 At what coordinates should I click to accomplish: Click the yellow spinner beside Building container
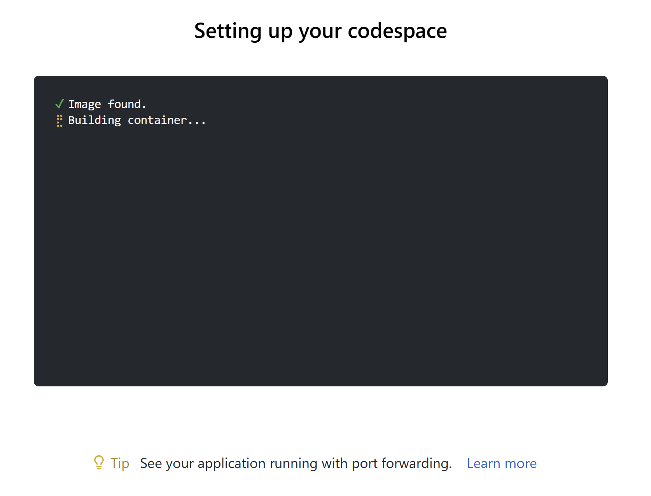[59, 121]
